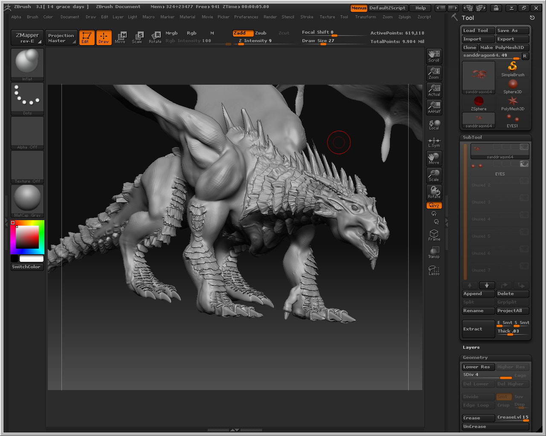546x436 pixels.
Task: Click Make PolyMesh3D button
Action: 504,48
